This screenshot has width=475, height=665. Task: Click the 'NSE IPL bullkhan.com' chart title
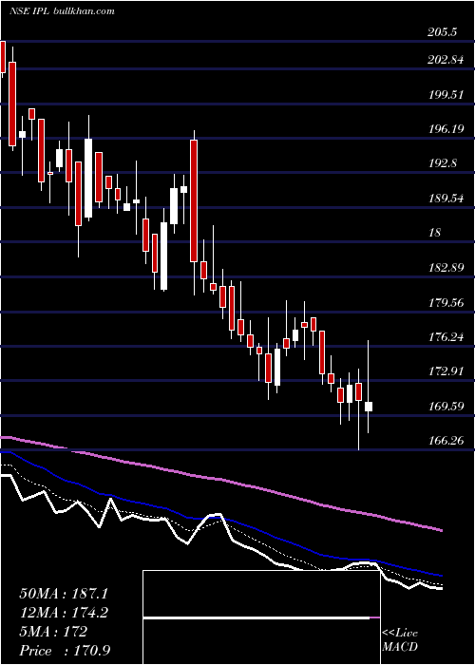(x=62, y=11)
